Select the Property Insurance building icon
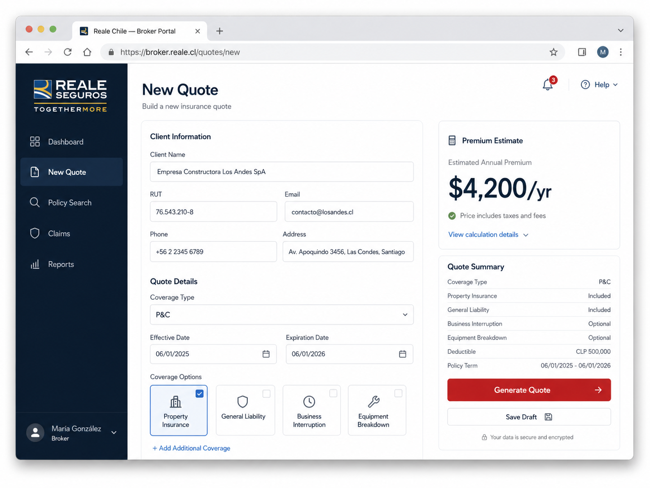 pos(176,401)
